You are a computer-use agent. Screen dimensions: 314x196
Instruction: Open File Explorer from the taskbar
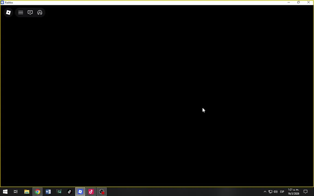point(27,192)
